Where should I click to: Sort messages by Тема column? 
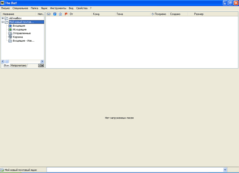[x=133, y=14]
